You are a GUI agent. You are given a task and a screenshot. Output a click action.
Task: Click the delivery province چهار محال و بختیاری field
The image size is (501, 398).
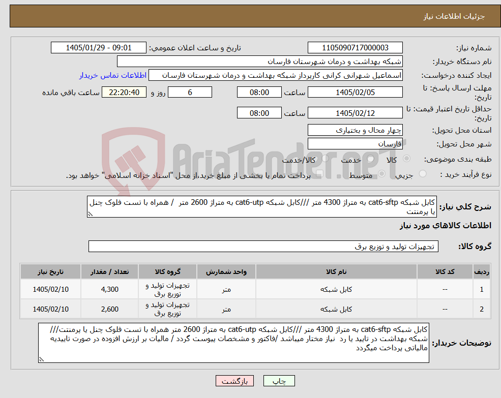355,130
